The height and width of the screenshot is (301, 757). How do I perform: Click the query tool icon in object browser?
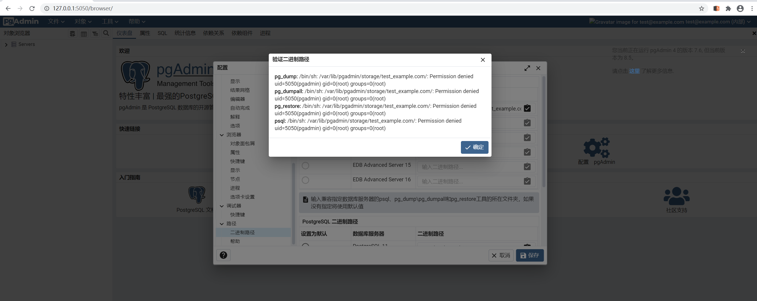72,33
